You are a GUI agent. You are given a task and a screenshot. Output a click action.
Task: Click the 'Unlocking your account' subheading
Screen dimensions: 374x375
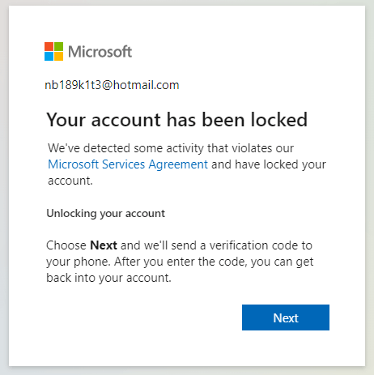click(105, 214)
